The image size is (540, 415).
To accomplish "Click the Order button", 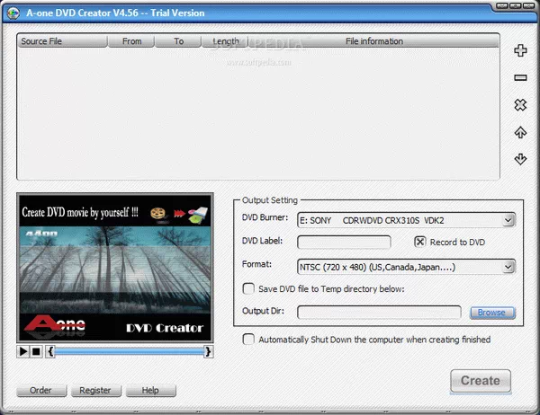I will pos(41,391).
